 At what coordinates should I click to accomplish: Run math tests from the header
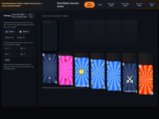(x=125, y=5)
